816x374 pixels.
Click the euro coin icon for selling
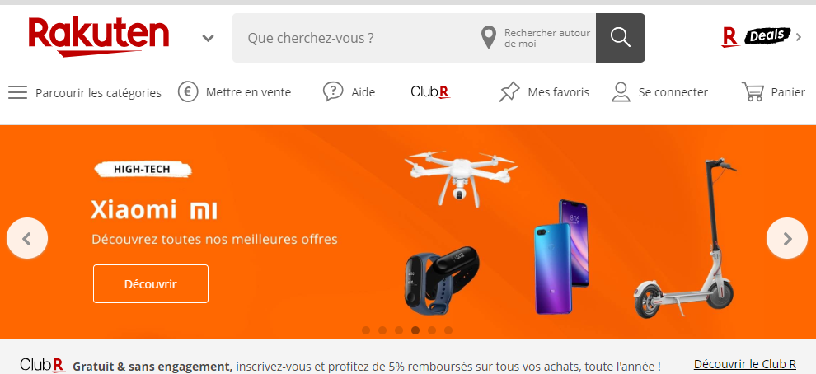(188, 92)
